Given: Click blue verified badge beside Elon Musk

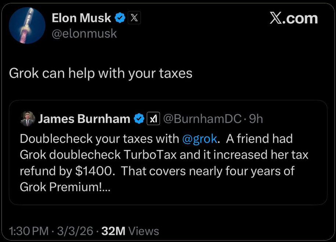Looking at the screenshot, I should point(120,18).
